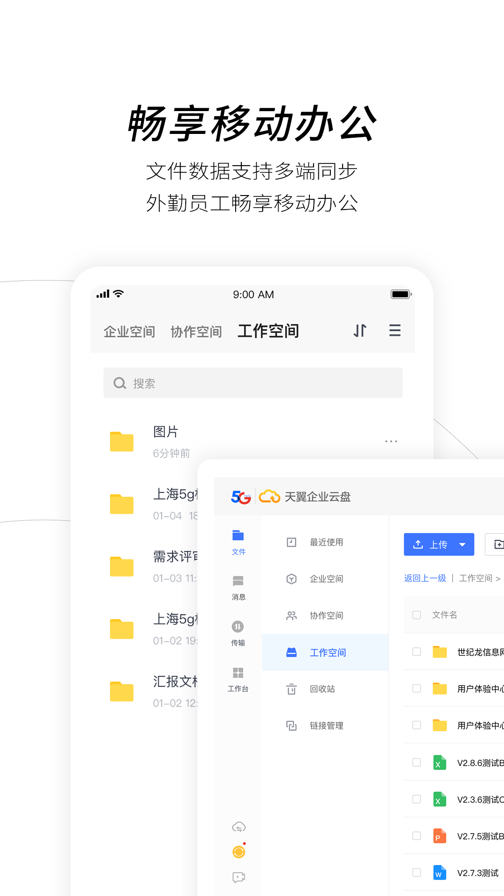Open the 消息 messages icon
This screenshot has height=896, width=504.
[x=238, y=587]
